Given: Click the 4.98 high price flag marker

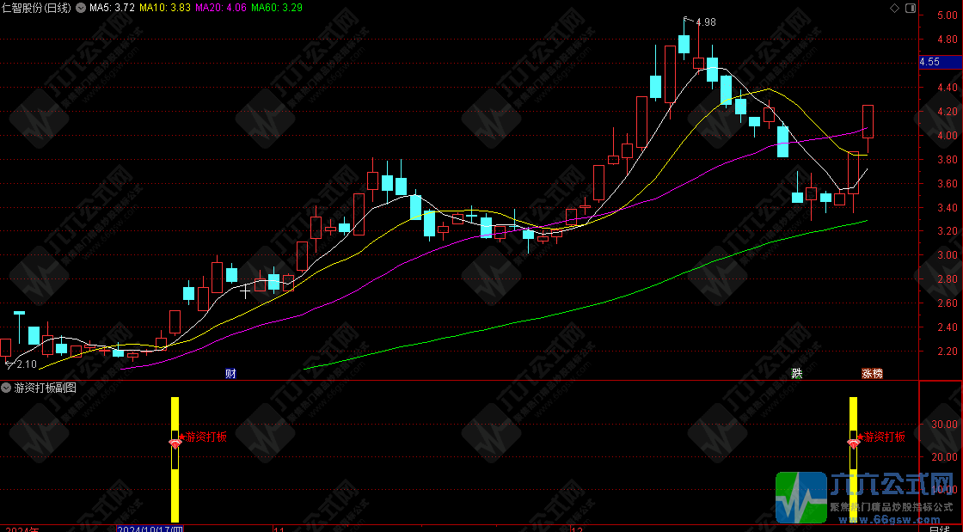Looking at the screenshot, I should click(704, 21).
